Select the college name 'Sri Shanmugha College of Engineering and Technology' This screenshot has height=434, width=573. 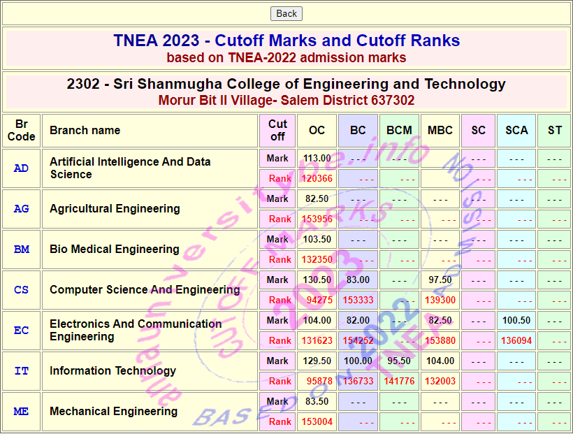310,84
